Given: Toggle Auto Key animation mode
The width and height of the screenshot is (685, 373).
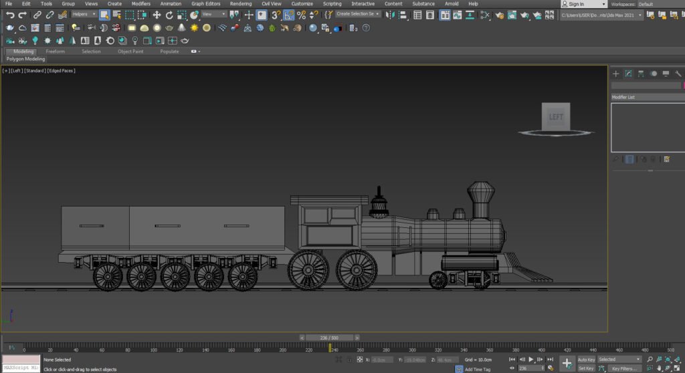Looking at the screenshot, I should coord(586,360).
